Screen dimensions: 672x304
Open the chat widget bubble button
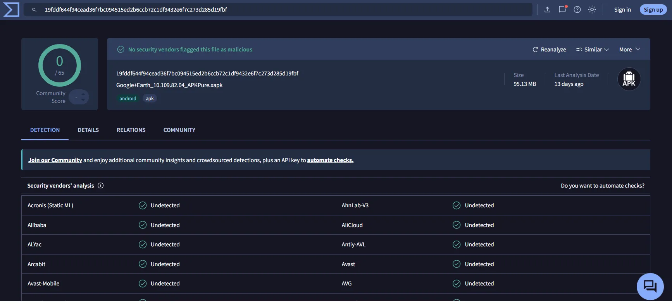point(650,287)
